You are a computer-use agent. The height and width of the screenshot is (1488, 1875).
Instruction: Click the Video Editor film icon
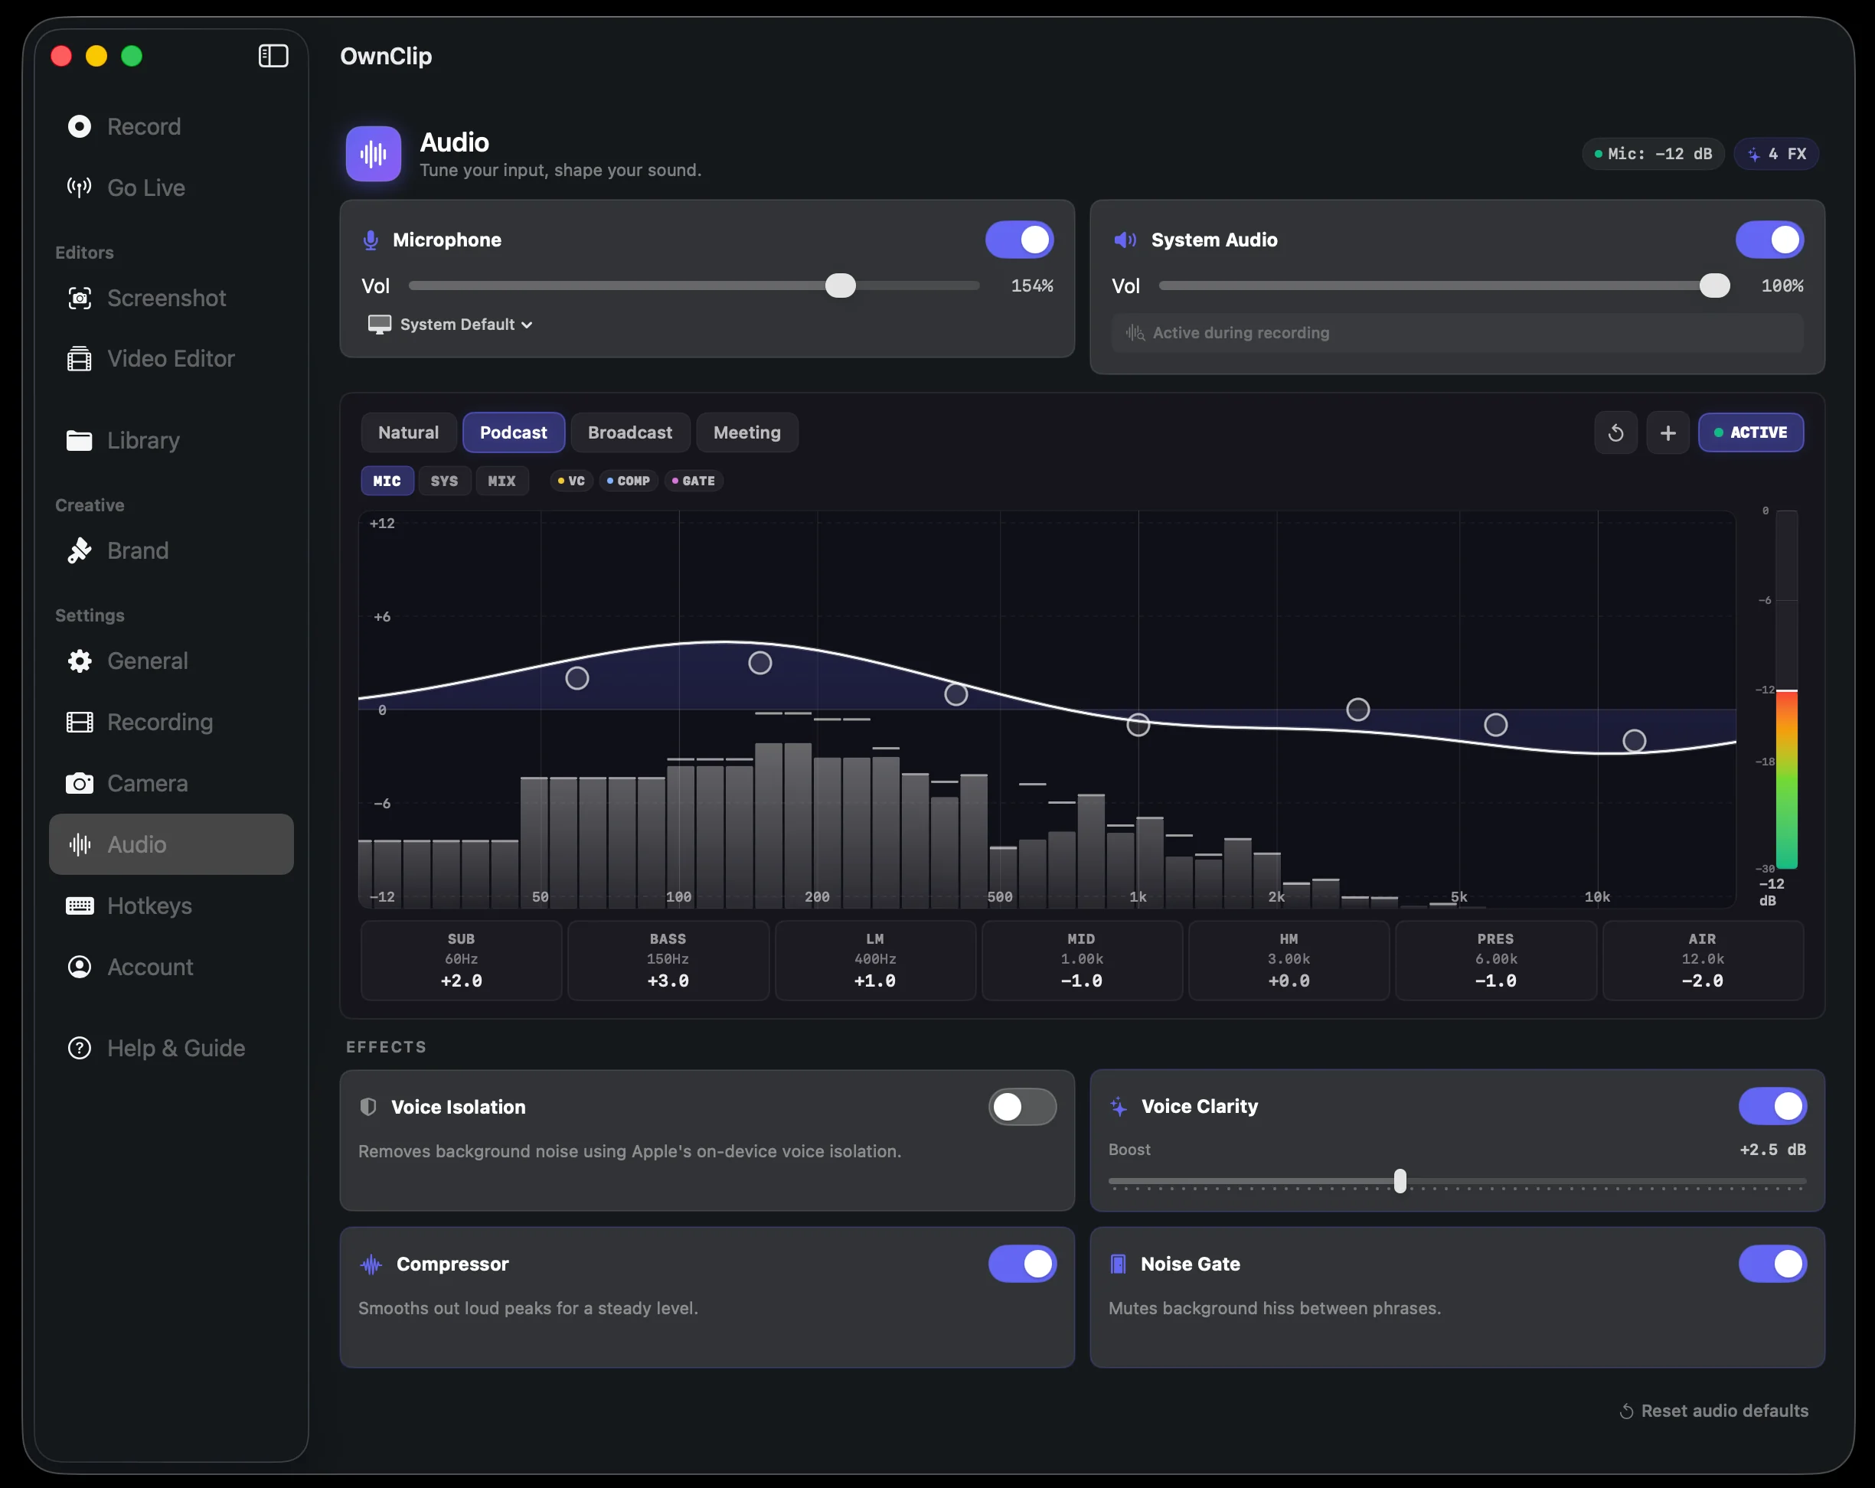(79, 358)
